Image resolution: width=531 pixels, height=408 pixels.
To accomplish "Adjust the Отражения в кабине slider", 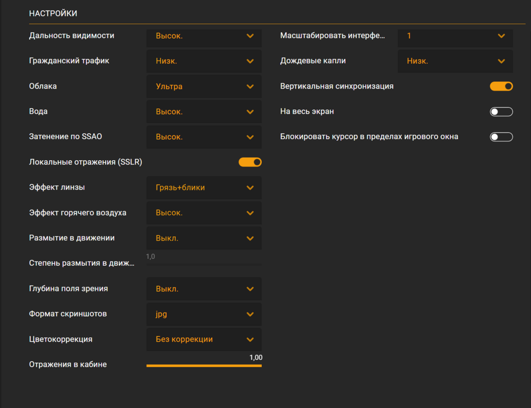I will click(204, 366).
